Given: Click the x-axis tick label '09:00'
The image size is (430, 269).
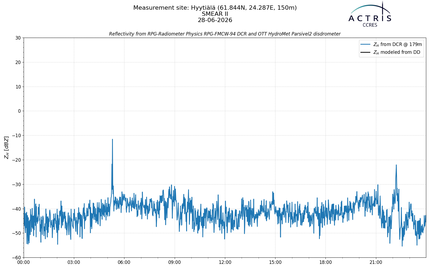Looking at the screenshot, I should (175, 263).
